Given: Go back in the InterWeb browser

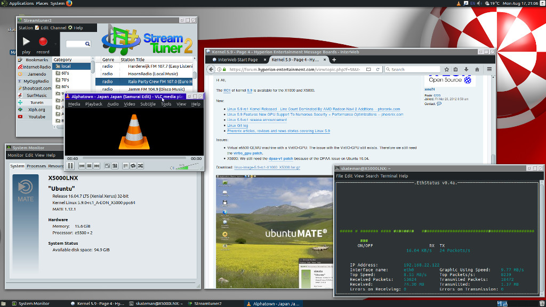Looking at the screenshot, I should click(x=211, y=70).
